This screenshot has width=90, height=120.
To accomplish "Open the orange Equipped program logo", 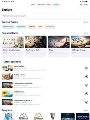I will pos(38,116).
